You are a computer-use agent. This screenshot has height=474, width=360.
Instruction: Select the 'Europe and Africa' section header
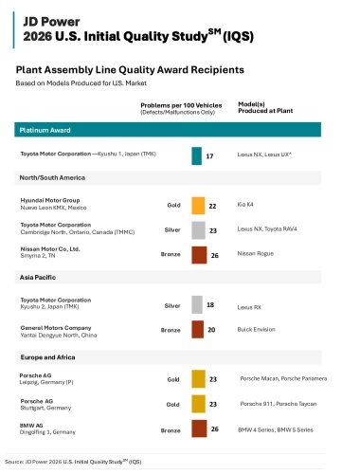(x=168, y=357)
